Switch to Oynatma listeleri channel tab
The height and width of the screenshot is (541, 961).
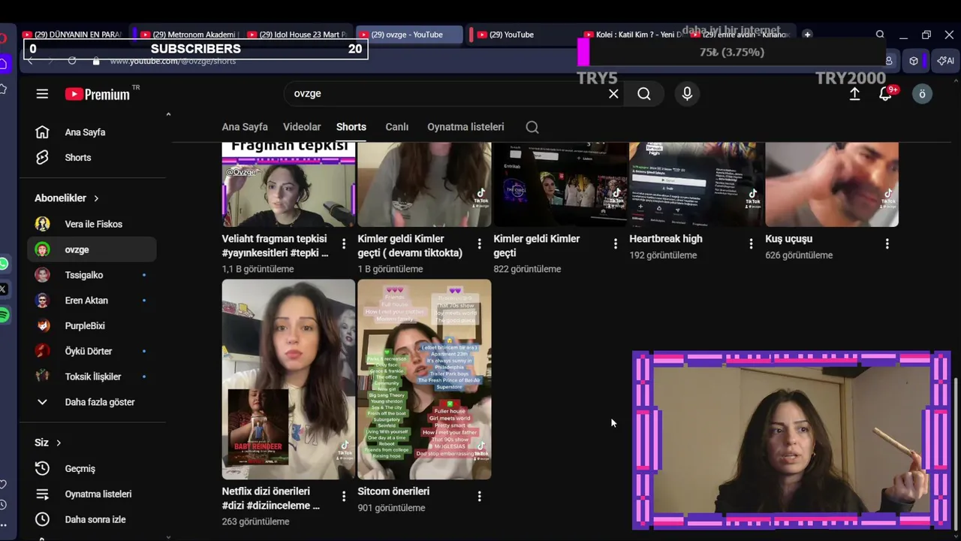point(465,127)
